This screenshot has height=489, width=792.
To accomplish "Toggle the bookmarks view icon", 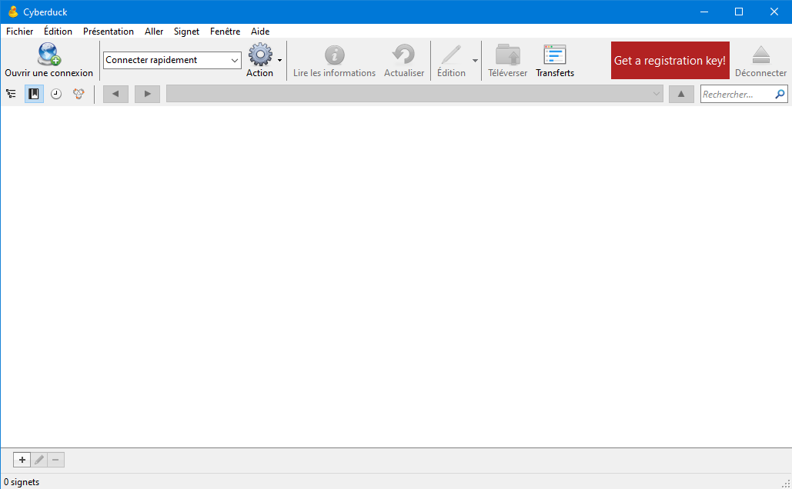I will [34, 94].
